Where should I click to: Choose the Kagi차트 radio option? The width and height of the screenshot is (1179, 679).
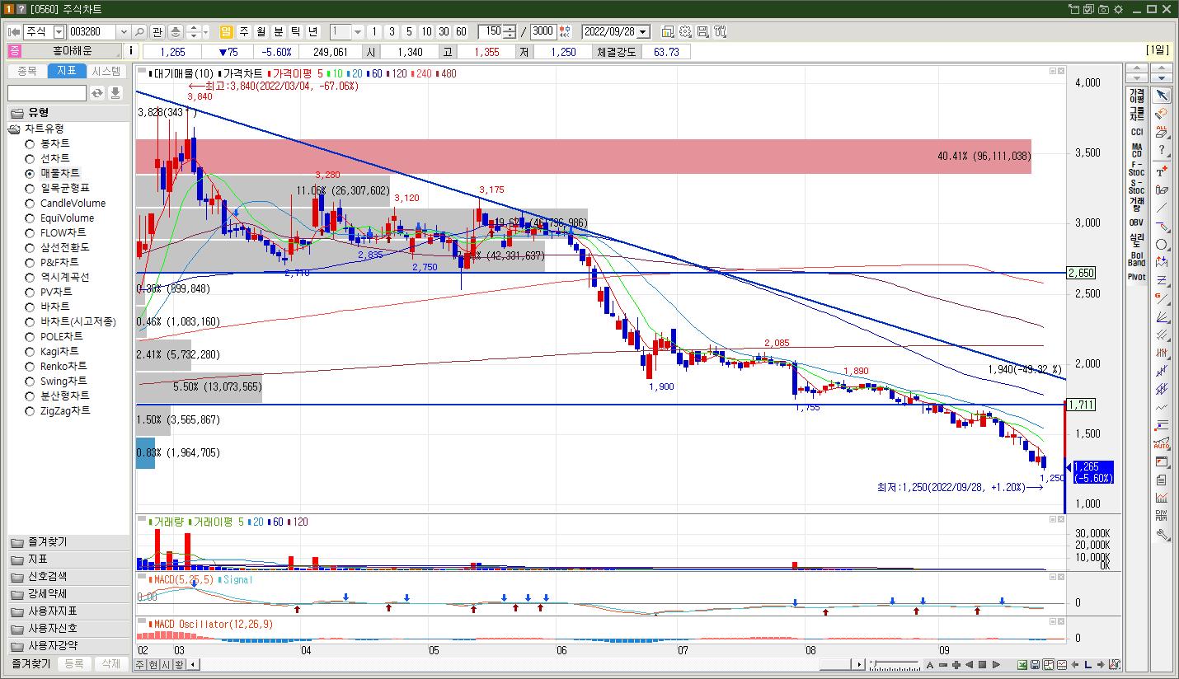point(30,351)
